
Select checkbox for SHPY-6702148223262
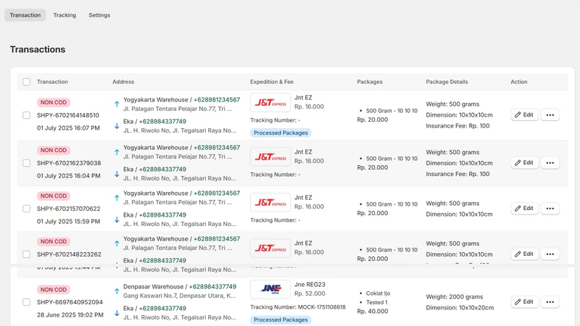click(x=26, y=254)
